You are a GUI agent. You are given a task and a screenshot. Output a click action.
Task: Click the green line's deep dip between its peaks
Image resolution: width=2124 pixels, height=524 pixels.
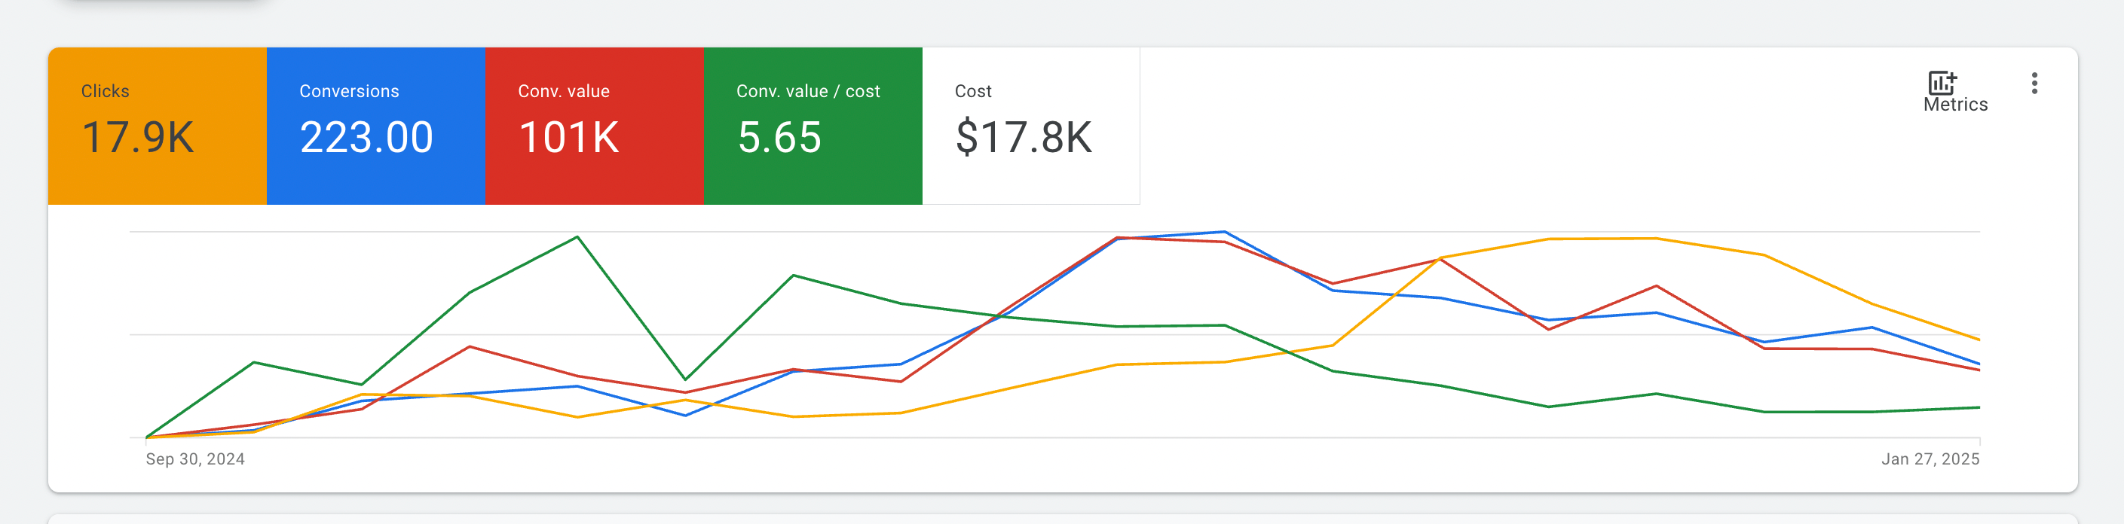[685, 379]
